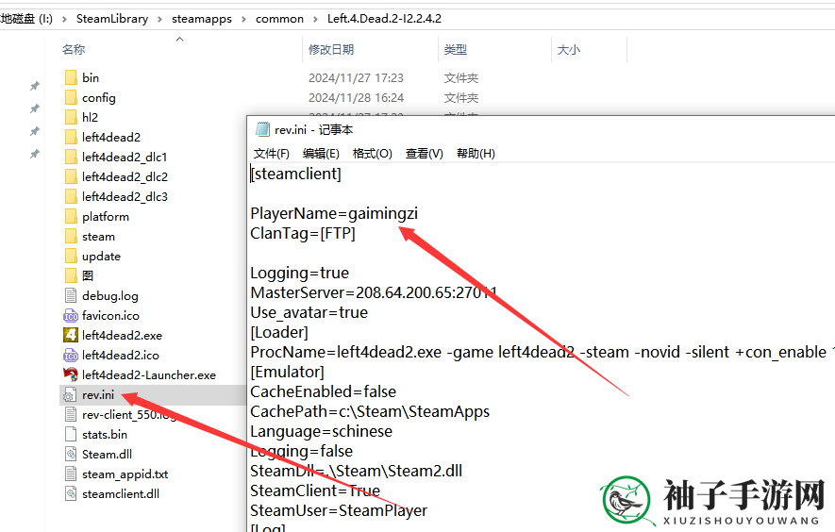The height and width of the screenshot is (532, 835).
Task: Click the MasterServer=208.64.200.65 line
Action: [374, 293]
